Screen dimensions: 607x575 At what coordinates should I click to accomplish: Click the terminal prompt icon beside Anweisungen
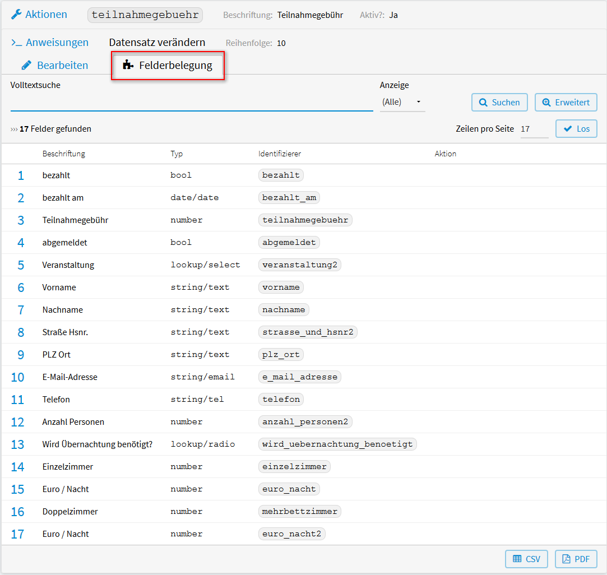pyautogui.click(x=16, y=43)
